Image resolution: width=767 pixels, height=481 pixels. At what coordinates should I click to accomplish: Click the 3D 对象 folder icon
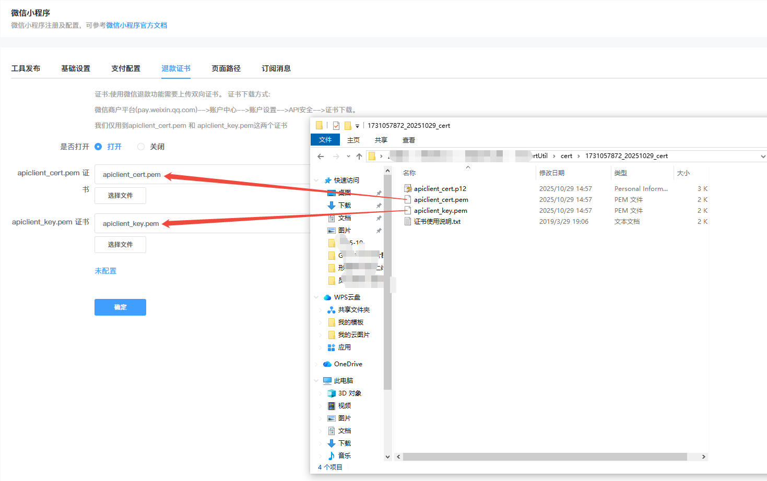tap(331, 393)
